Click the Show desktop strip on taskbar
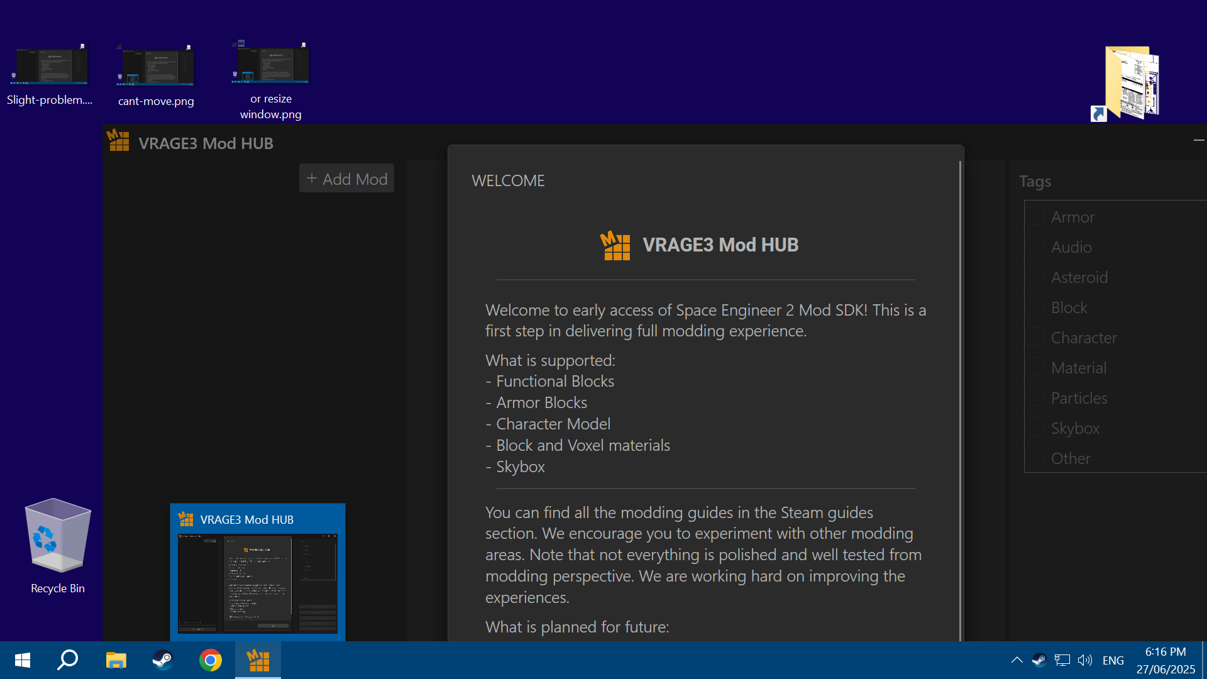The height and width of the screenshot is (679, 1207). 1204,660
